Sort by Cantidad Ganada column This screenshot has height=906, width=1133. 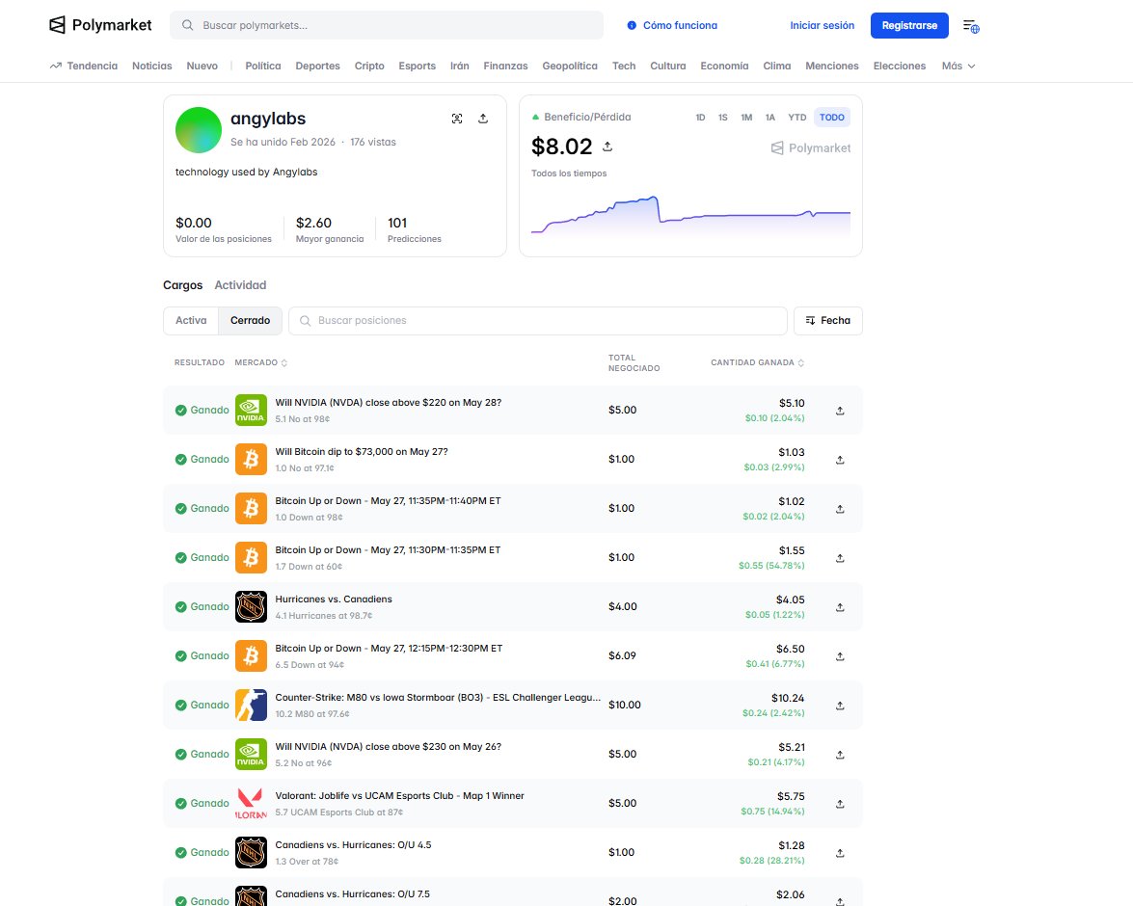[x=757, y=362]
